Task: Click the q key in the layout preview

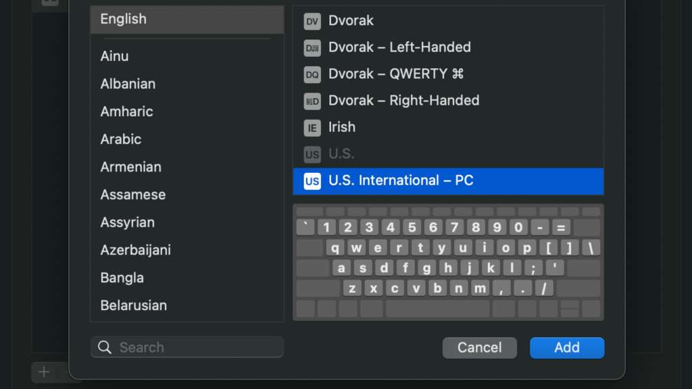Action: (x=335, y=247)
